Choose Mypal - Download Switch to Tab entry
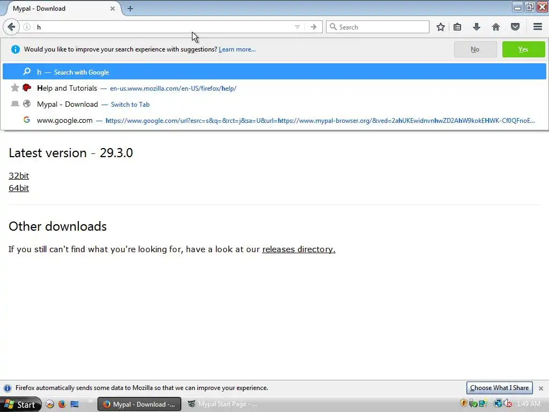The height and width of the screenshot is (412, 549). [274, 104]
